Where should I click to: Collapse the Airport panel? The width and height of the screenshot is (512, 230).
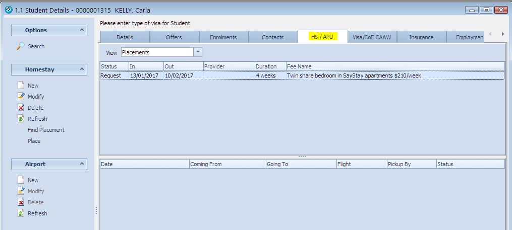(x=82, y=164)
